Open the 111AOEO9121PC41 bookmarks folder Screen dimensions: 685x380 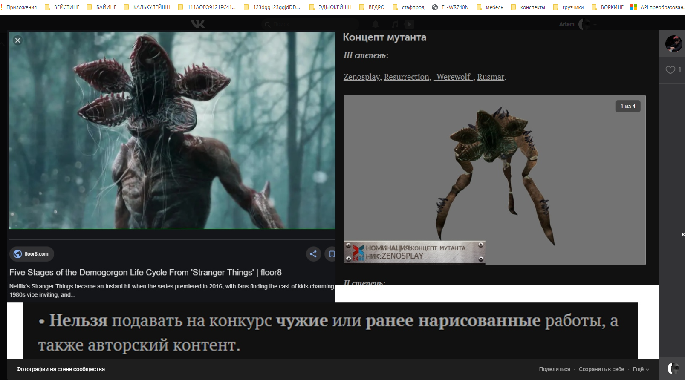(207, 7)
